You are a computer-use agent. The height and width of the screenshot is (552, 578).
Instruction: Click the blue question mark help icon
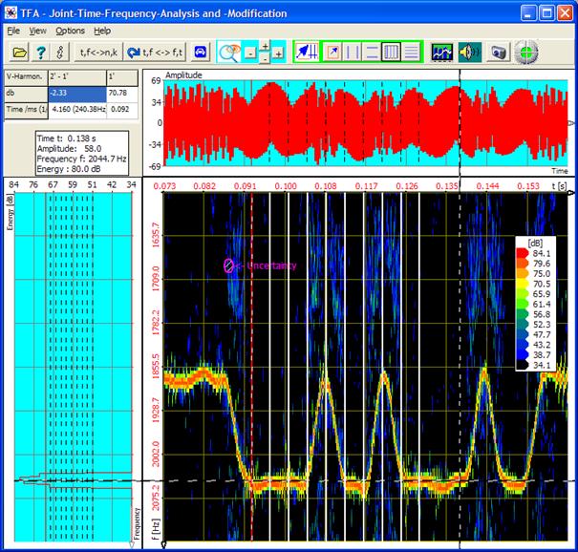(x=40, y=53)
